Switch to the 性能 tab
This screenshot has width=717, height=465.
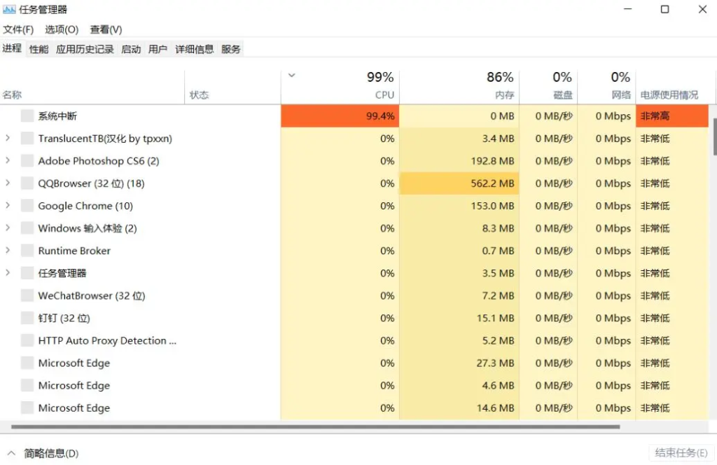click(39, 49)
